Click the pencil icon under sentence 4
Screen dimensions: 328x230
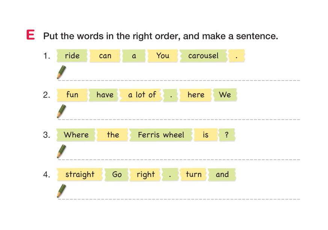pos(61,191)
